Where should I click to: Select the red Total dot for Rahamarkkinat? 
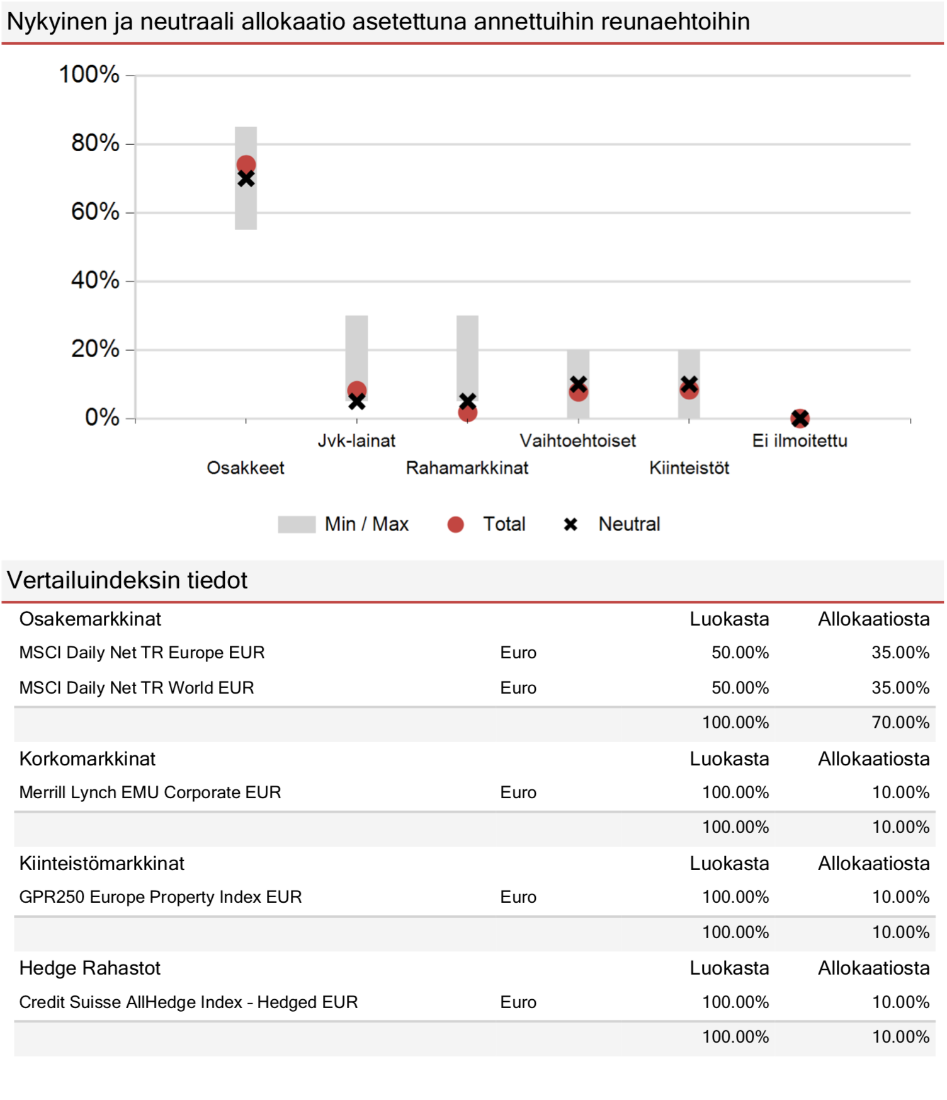pyautogui.click(x=467, y=413)
